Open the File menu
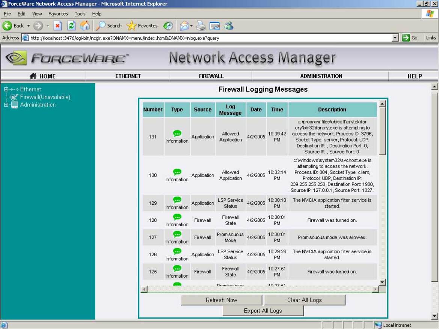 pyautogui.click(x=7, y=14)
